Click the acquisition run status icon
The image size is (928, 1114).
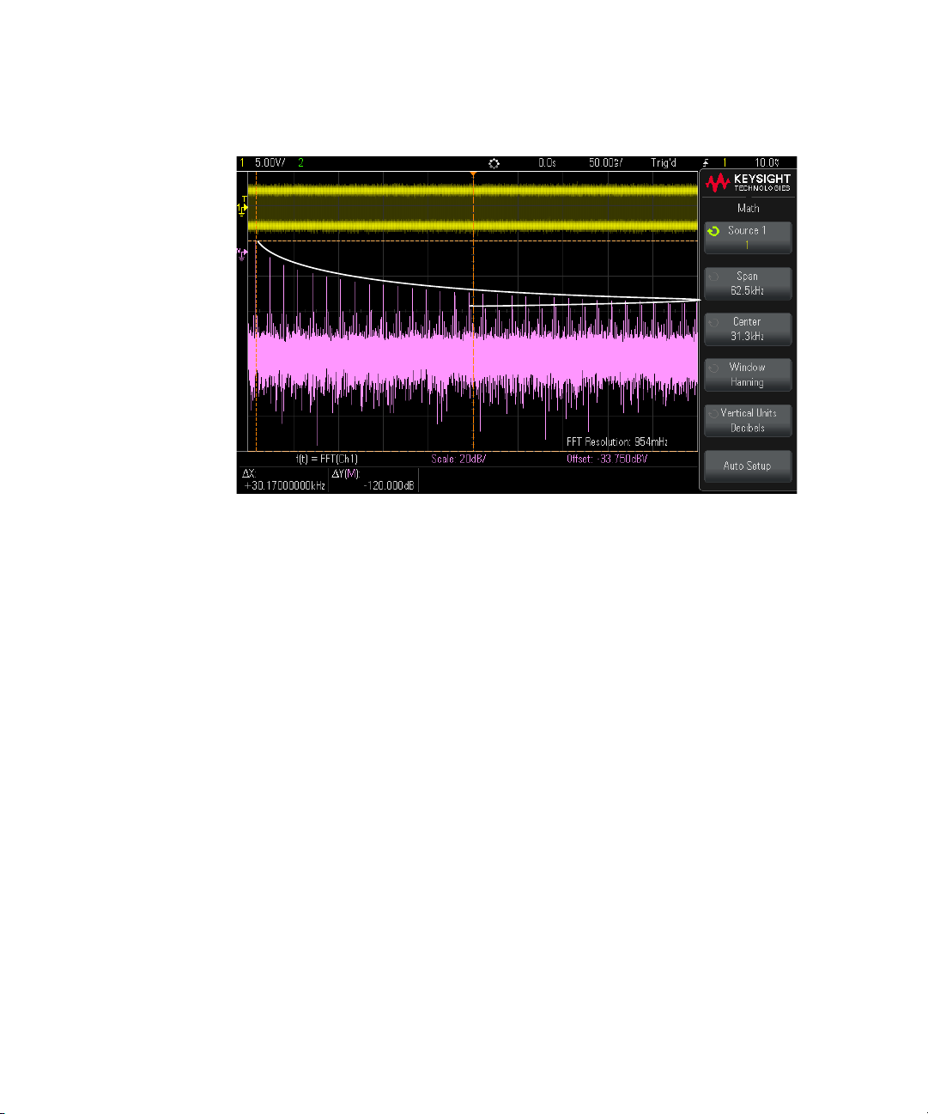[x=494, y=162]
